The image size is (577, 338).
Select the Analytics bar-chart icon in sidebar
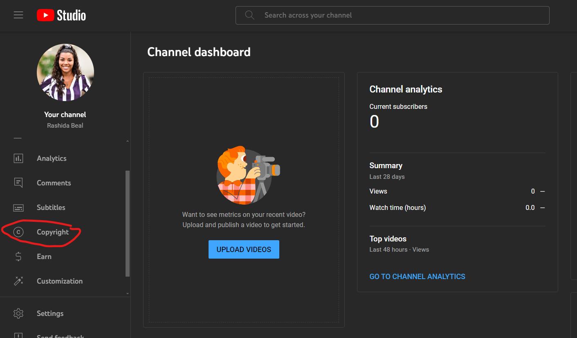(x=18, y=158)
